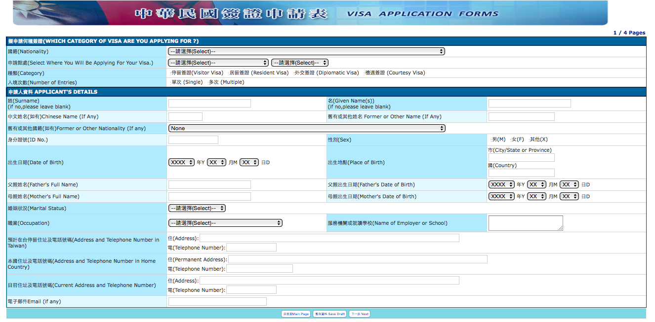
Task: Open Father's Date of Birth month selector
Action: [536, 184]
